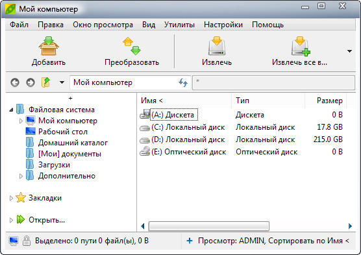Open the toolbar overflow dropdown arrow
This screenshot has height=255, width=361.
[349, 51]
